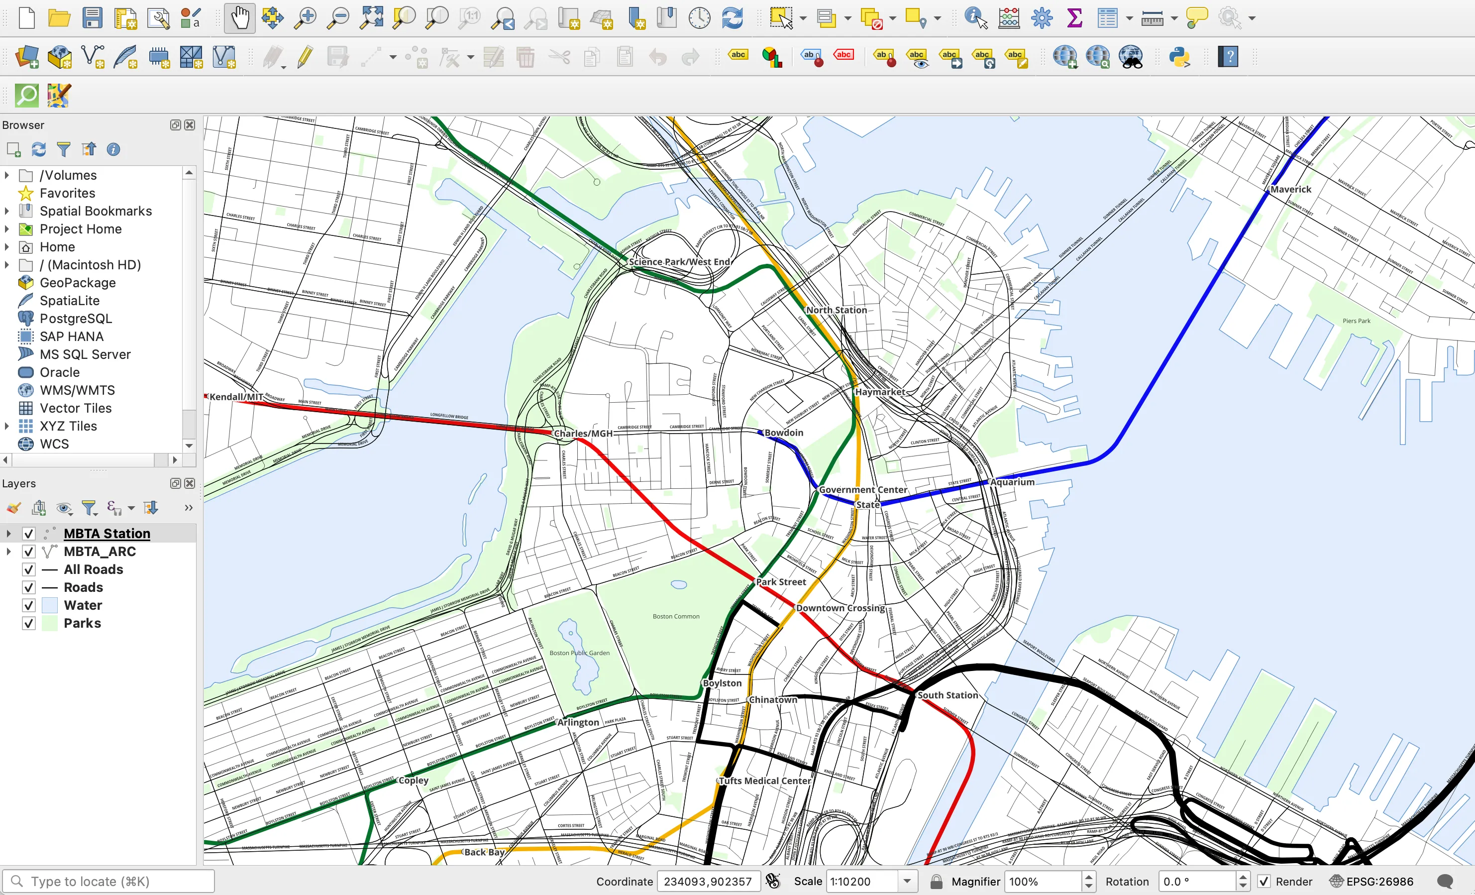Viewport: 1475px width, 895px height.
Task: Toggle extents display next to Coordinate field
Action: click(773, 881)
